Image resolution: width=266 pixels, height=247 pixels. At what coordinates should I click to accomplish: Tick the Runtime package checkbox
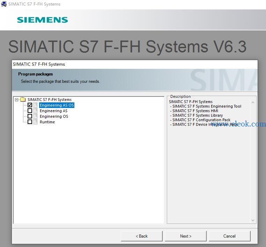[x=30, y=122]
